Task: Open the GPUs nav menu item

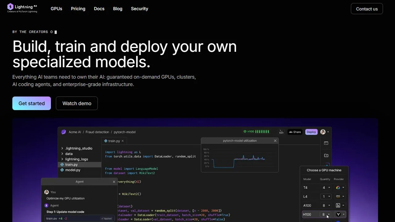Action: click(x=56, y=9)
